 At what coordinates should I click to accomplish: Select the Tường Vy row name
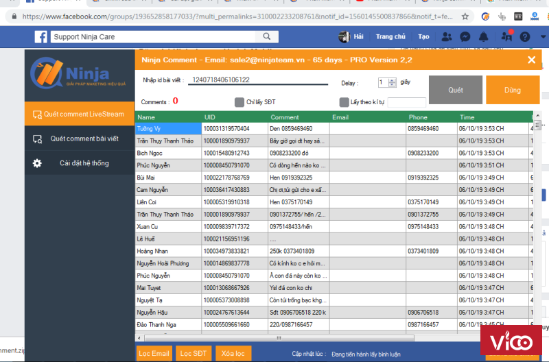point(168,129)
